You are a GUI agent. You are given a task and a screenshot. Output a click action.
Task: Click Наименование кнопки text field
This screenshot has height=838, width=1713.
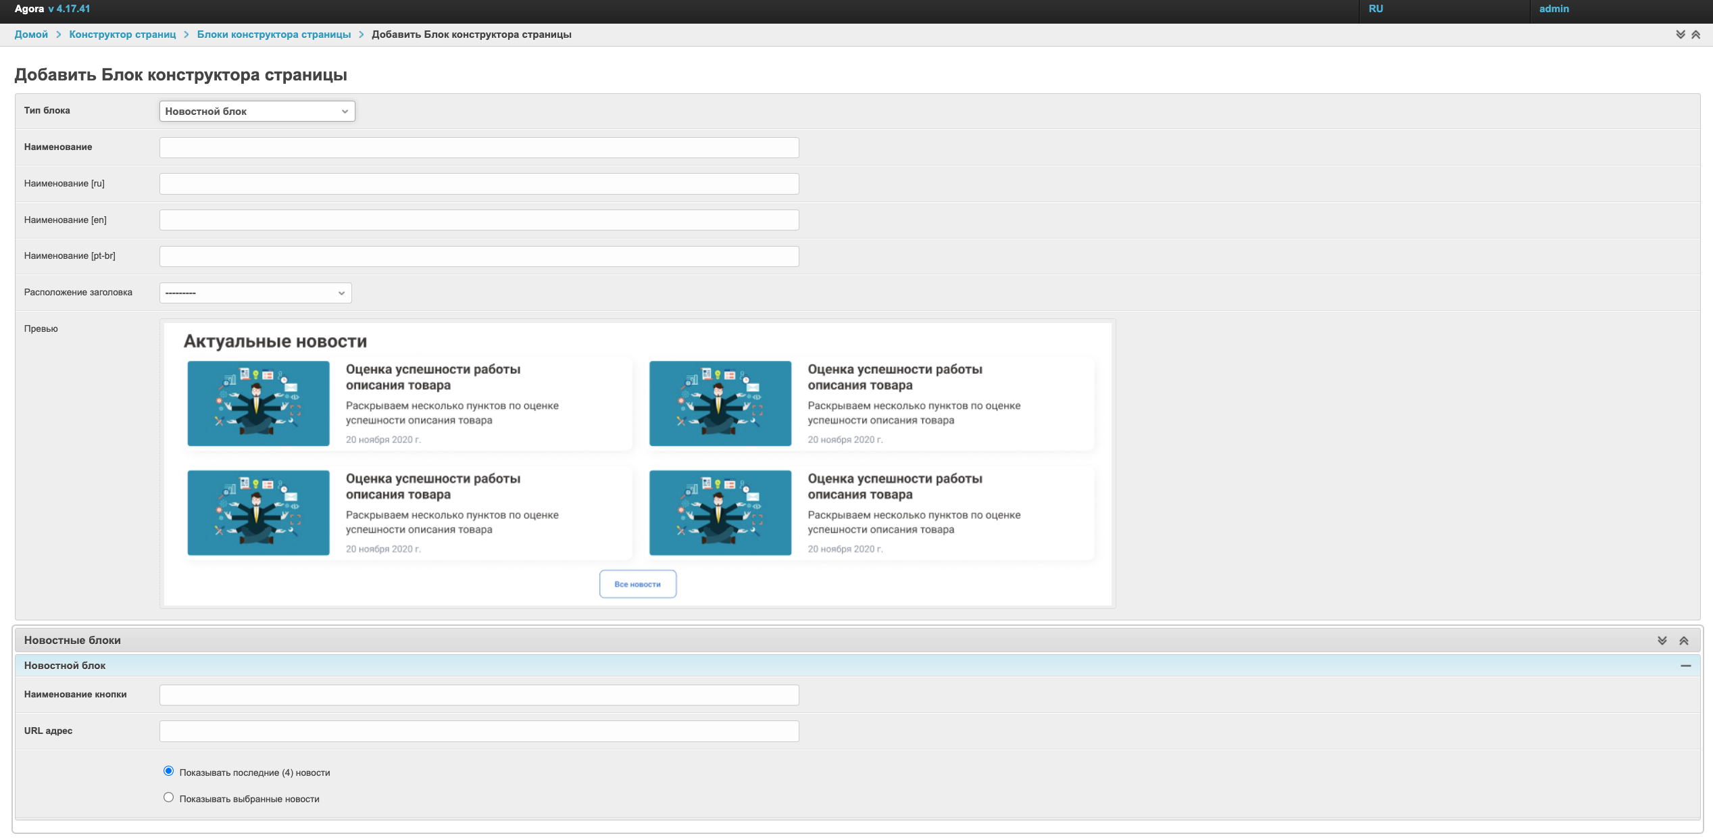(479, 695)
